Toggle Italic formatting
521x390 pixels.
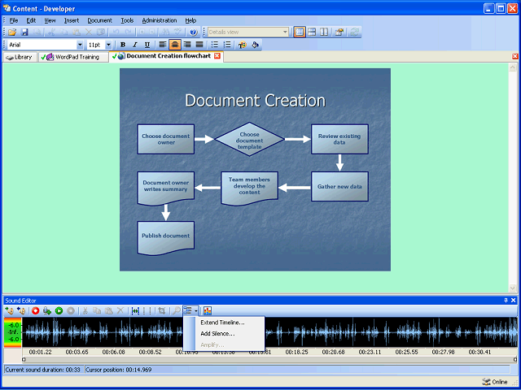pyautogui.click(x=134, y=45)
